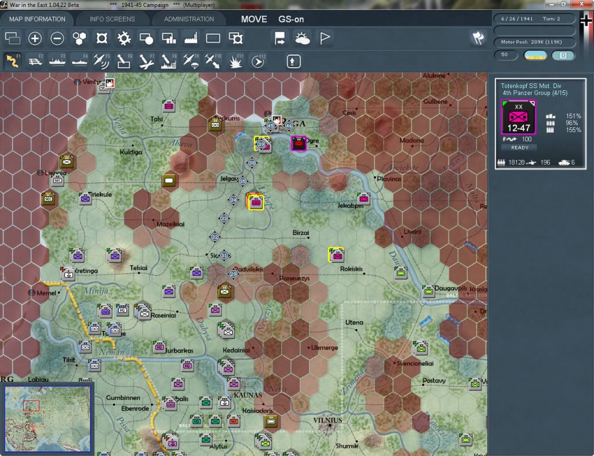The image size is (594, 456).
Task: Select the yellow-outlined unit northwest of Rokiskis
Action: pyautogui.click(x=336, y=255)
